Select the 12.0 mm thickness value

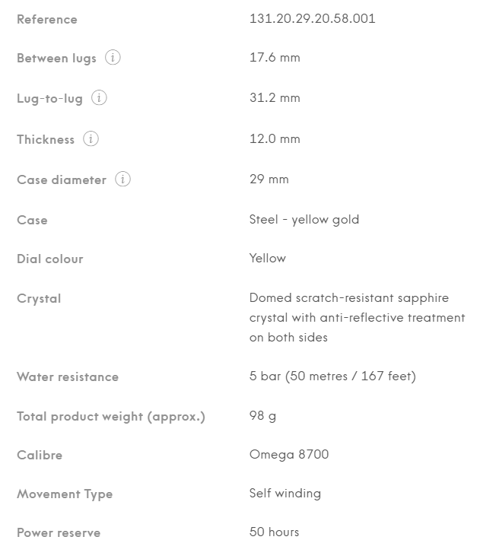tap(275, 139)
